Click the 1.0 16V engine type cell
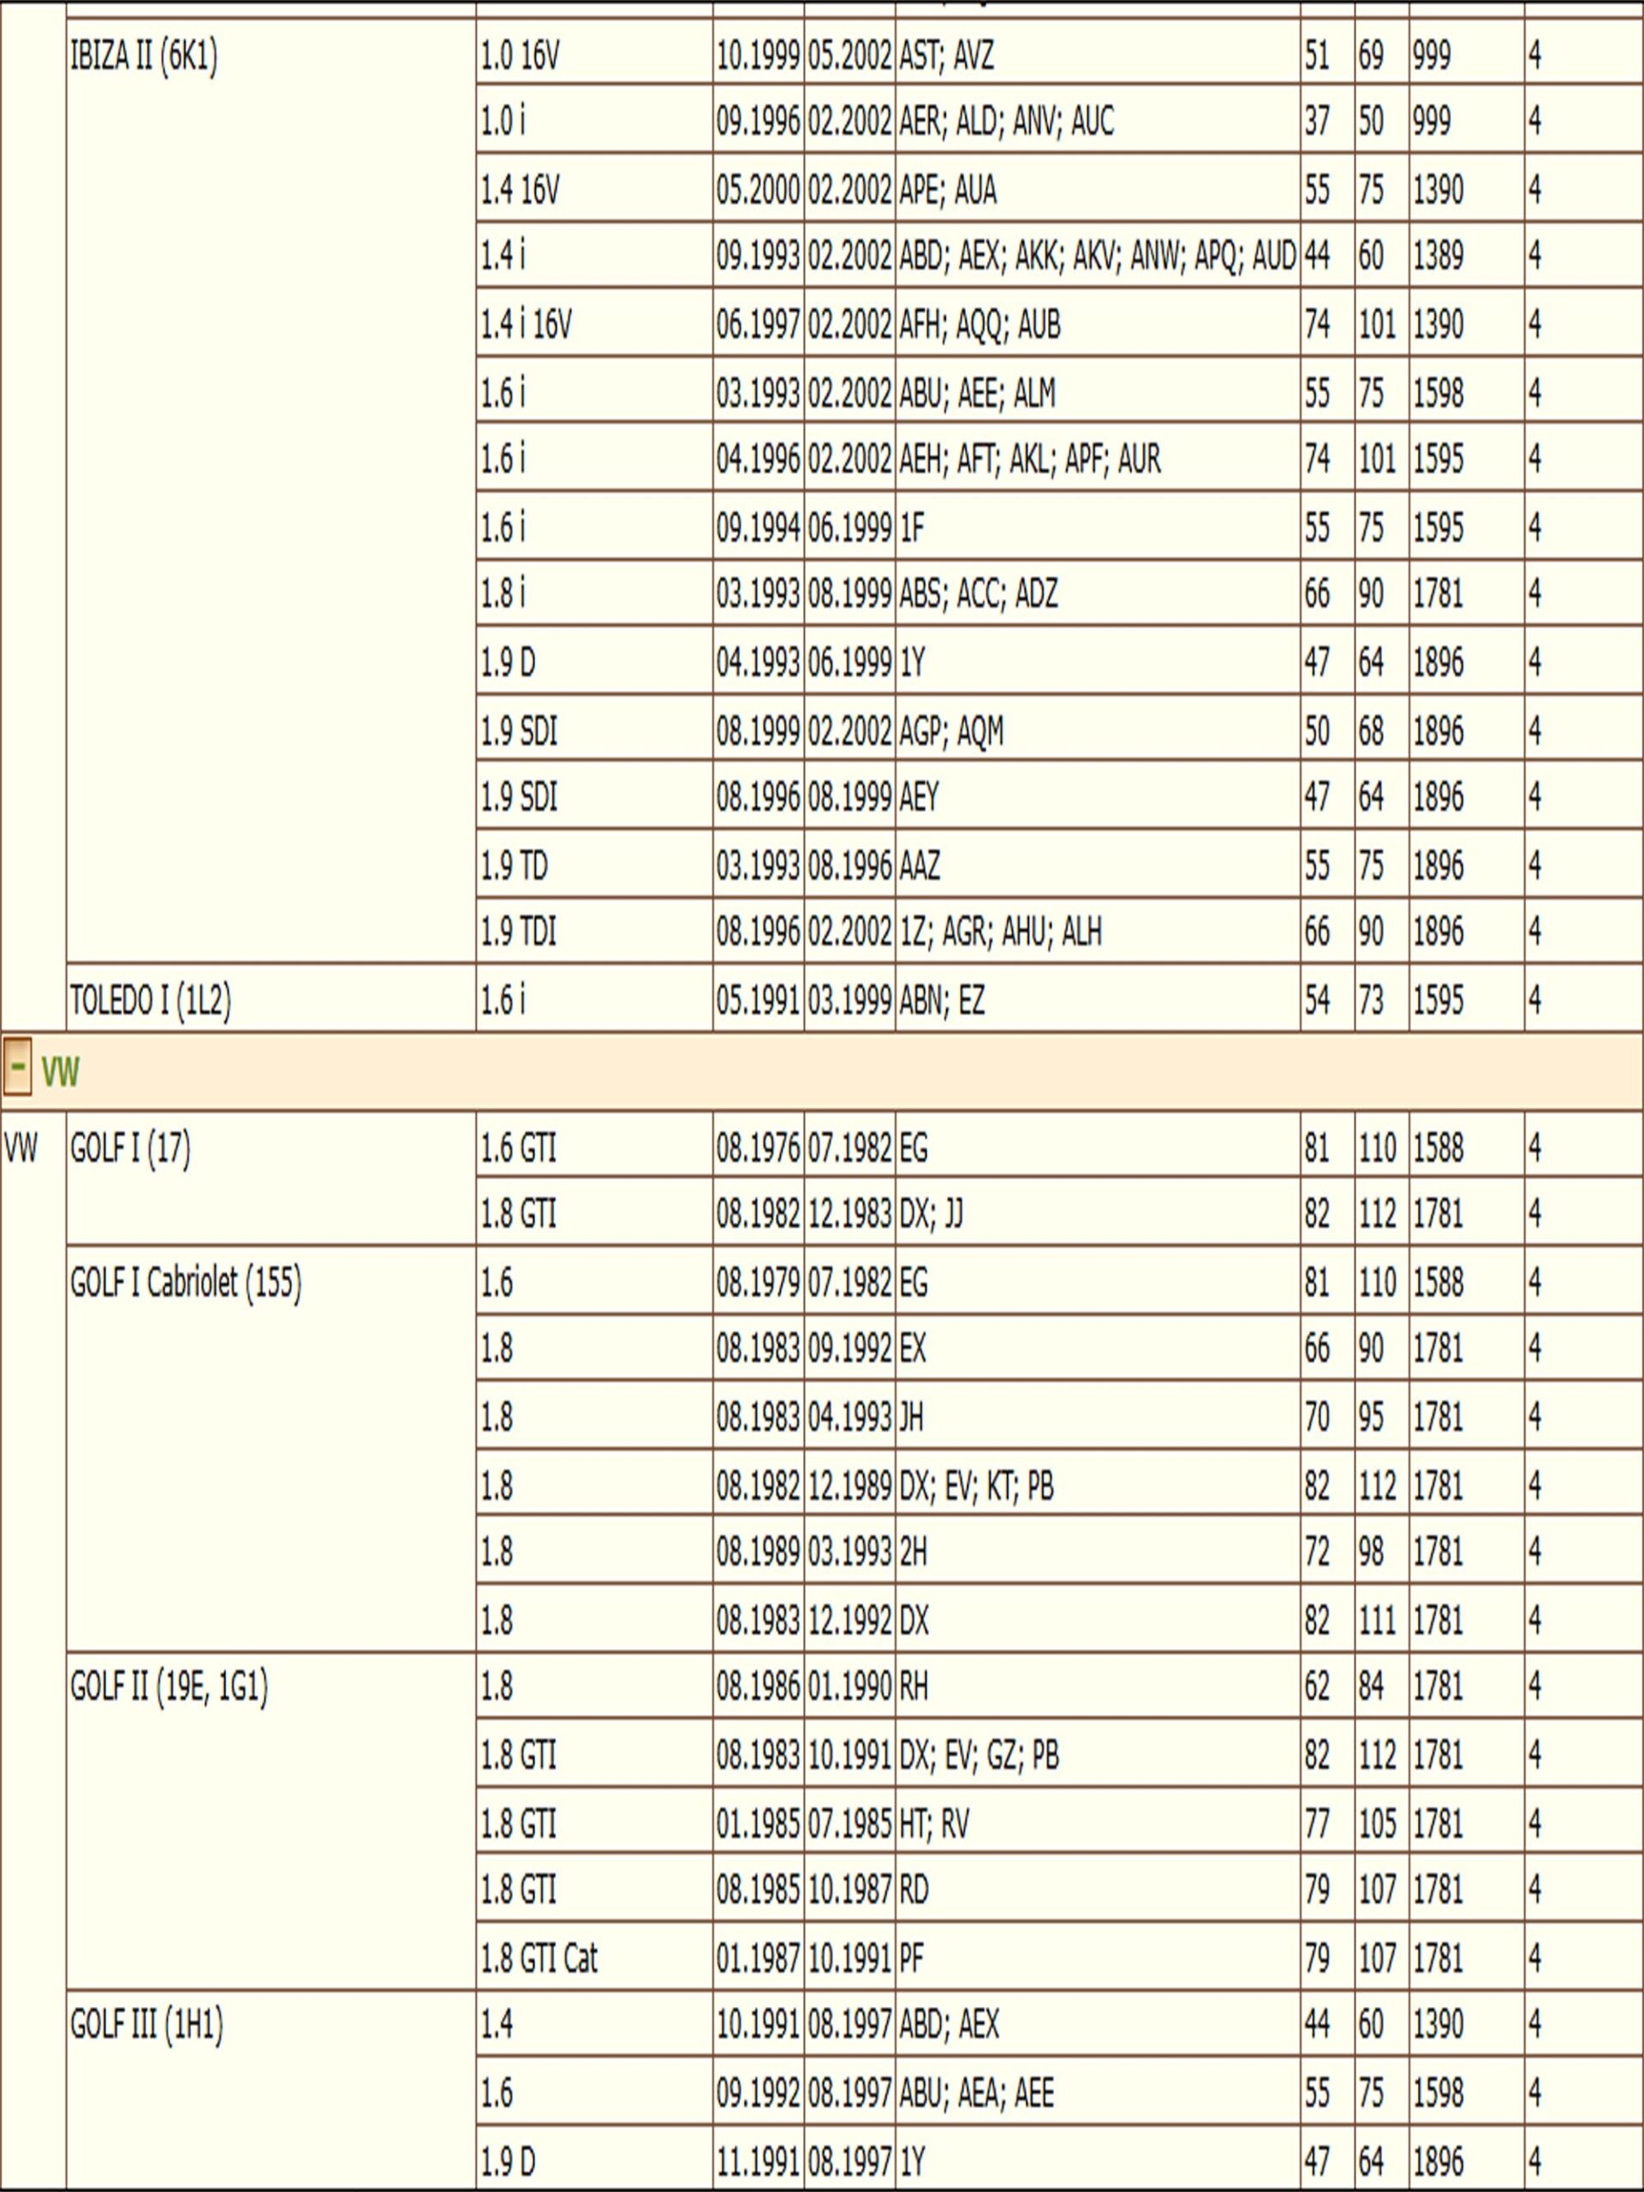 (521, 56)
